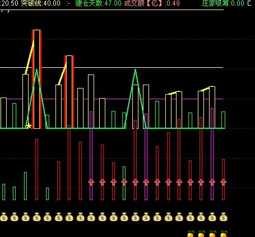Select the 庄家吸筹:0.00 indicator label
The image size is (255, 237).
[x=223, y=3]
